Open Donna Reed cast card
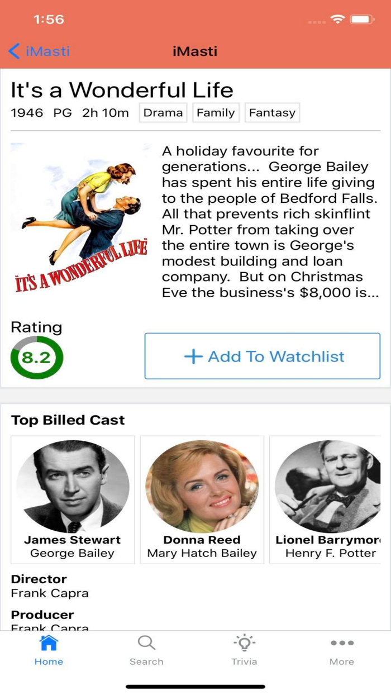 point(202,500)
